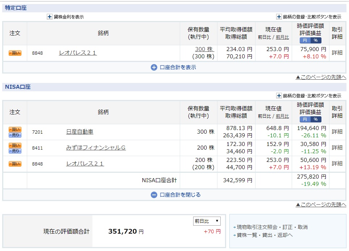
Task: Select 75,900 円 valuation amount
Action: [313, 49]
